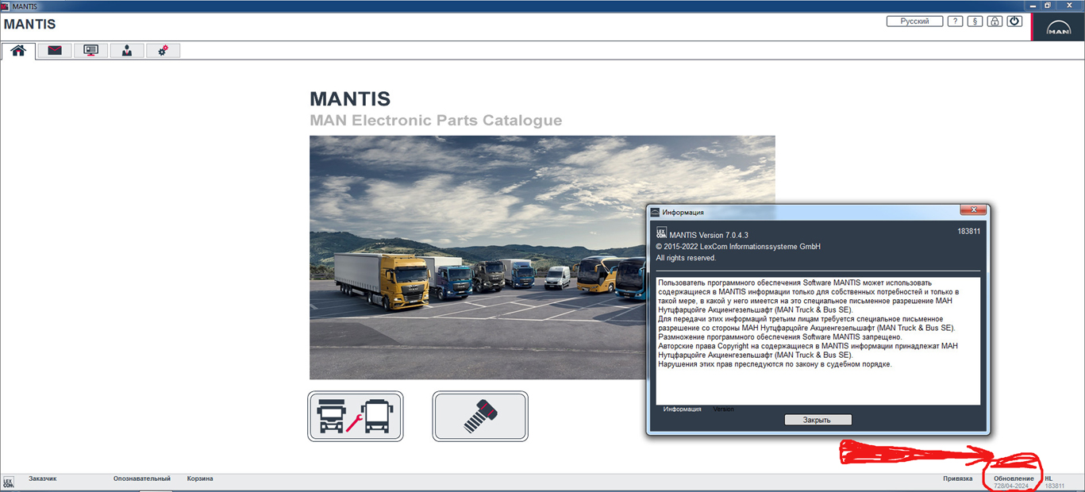Open the settings gears tab
Image resolution: width=1085 pixels, height=492 pixels.
point(163,51)
